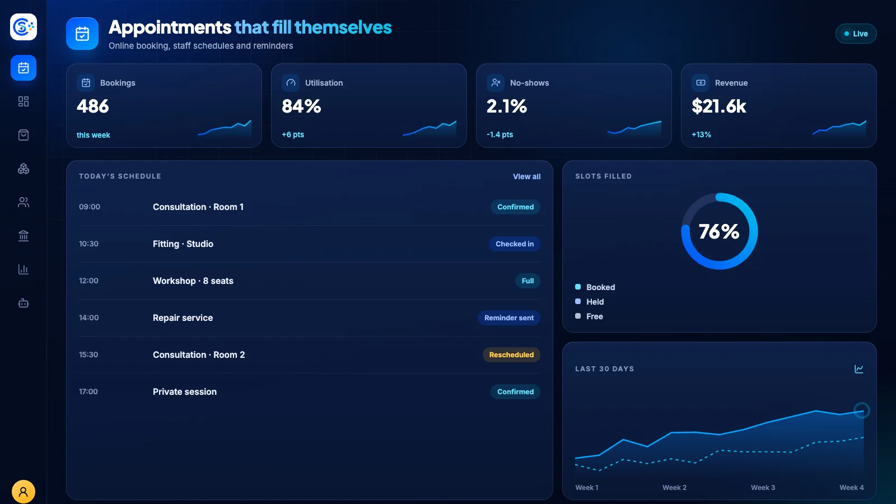The height and width of the screenshot is (504, 896).
Task: Select the Consultation · Room 2 appointment
Action: pyautogui.click(x=310, y=354)
